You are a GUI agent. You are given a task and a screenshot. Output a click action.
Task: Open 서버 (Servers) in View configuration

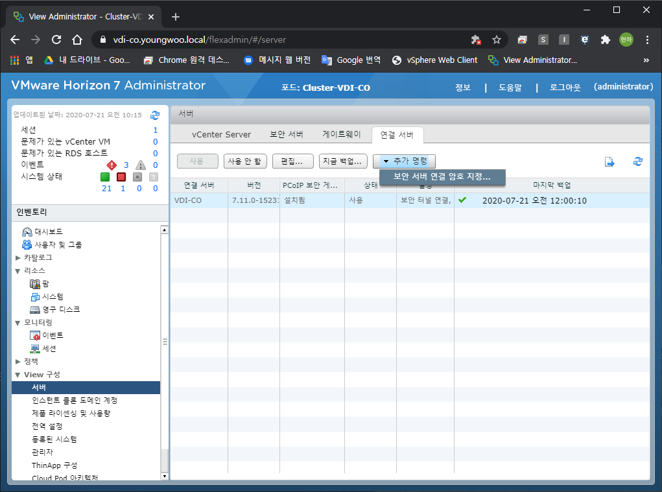[86, 388]
